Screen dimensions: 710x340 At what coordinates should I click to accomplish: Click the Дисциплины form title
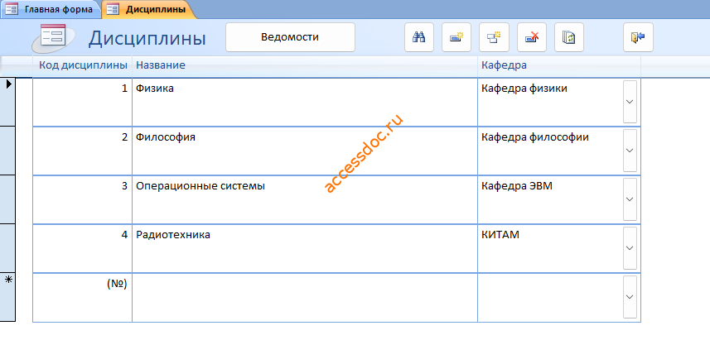click(147, 38)
